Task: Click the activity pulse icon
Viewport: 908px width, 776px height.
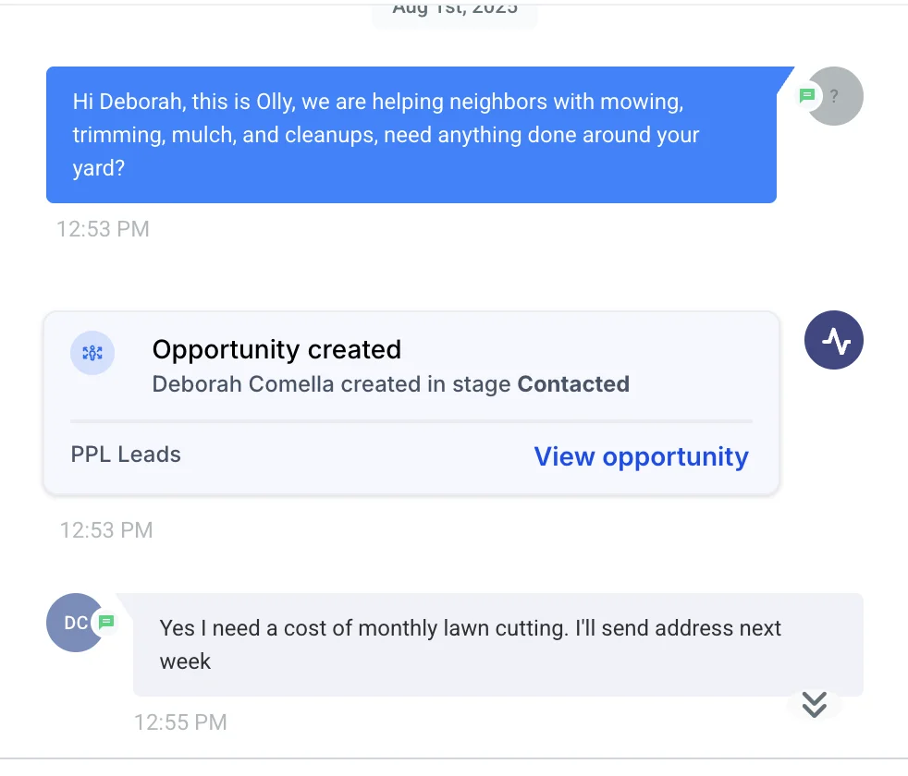Action: (834, 341)
